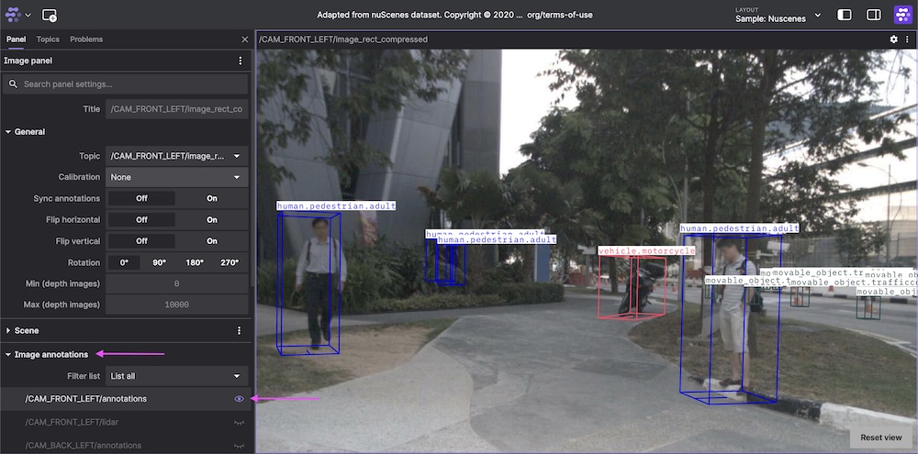The image size is (918, 454).
Task: Switch to the Problems tab
Action: (86, 39)
